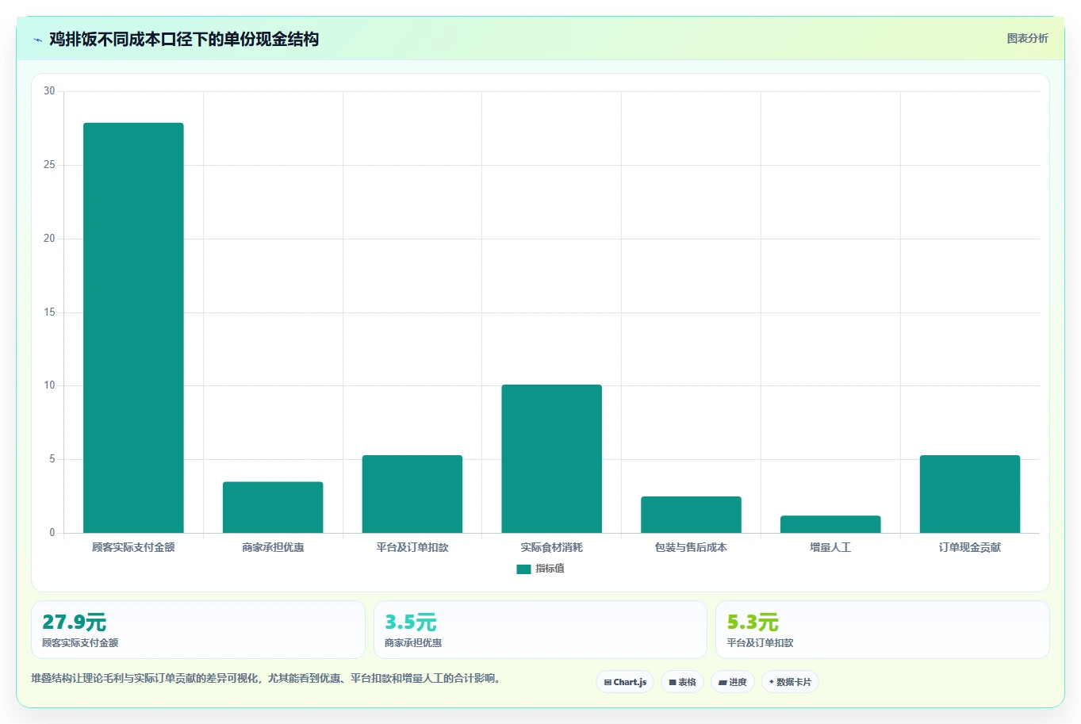Image resolution: width=1081 pixels, height=724 pixels.
Task: Click 商家承担优惠 card caption
Action: click(x=413, y=643)
